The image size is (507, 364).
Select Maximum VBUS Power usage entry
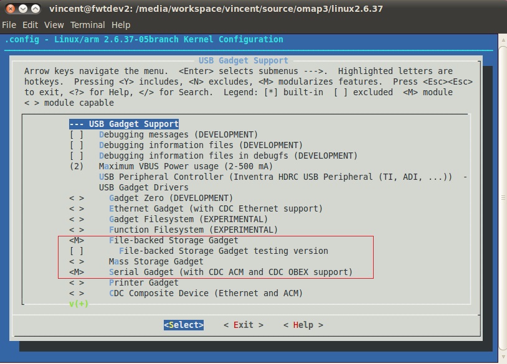click(x=186, y=166)
